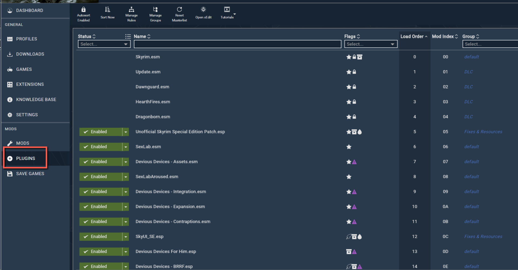This screenshot has height=270, width=518.
Task: Click the archive flag icon on Skyrim.esm
Action: (x=360, y=57)
